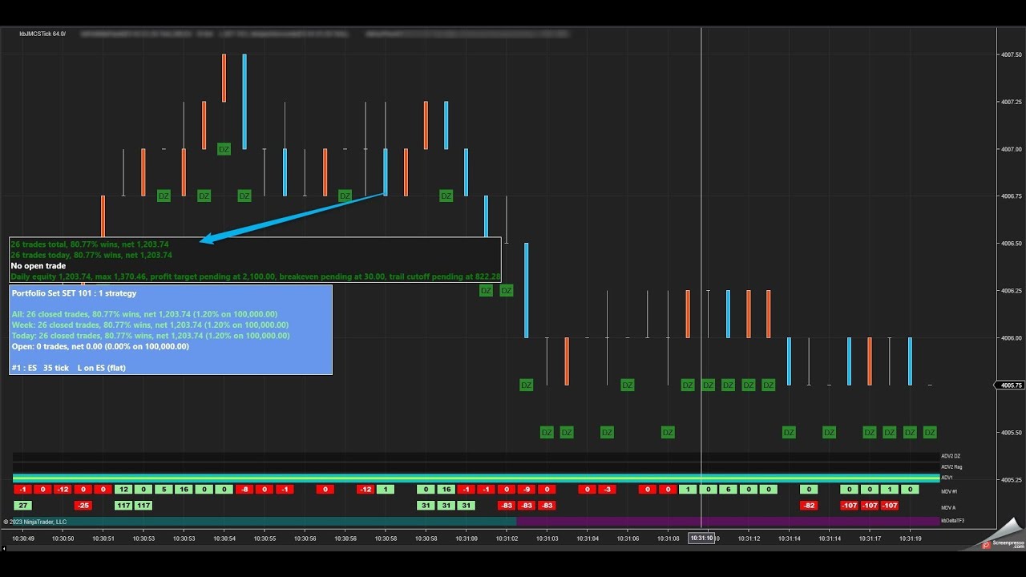The image size is (1026, 577).
Task: Click the 4006.00 price axis label
Action: pyautogui.click(x=1011, y=338)
